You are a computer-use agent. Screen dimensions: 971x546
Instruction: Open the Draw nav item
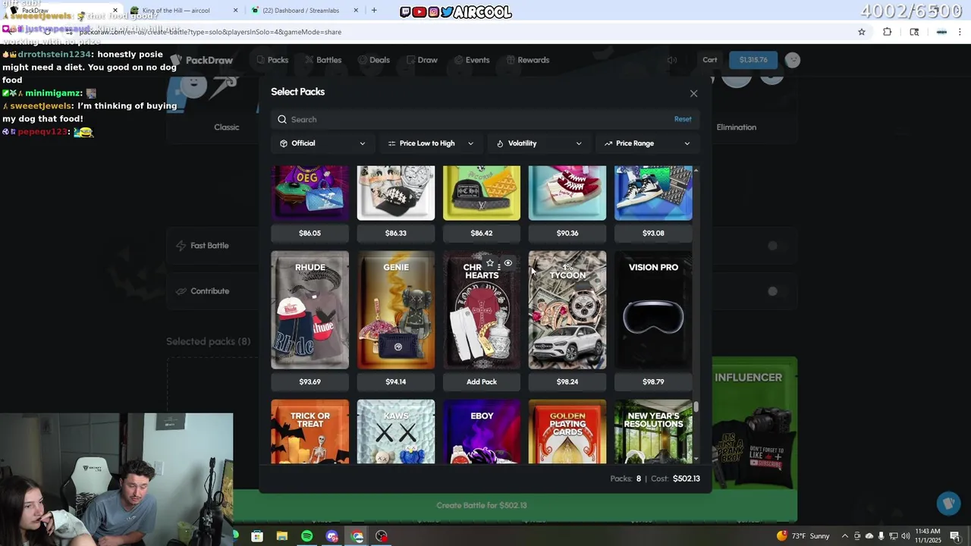pos(421,60)
